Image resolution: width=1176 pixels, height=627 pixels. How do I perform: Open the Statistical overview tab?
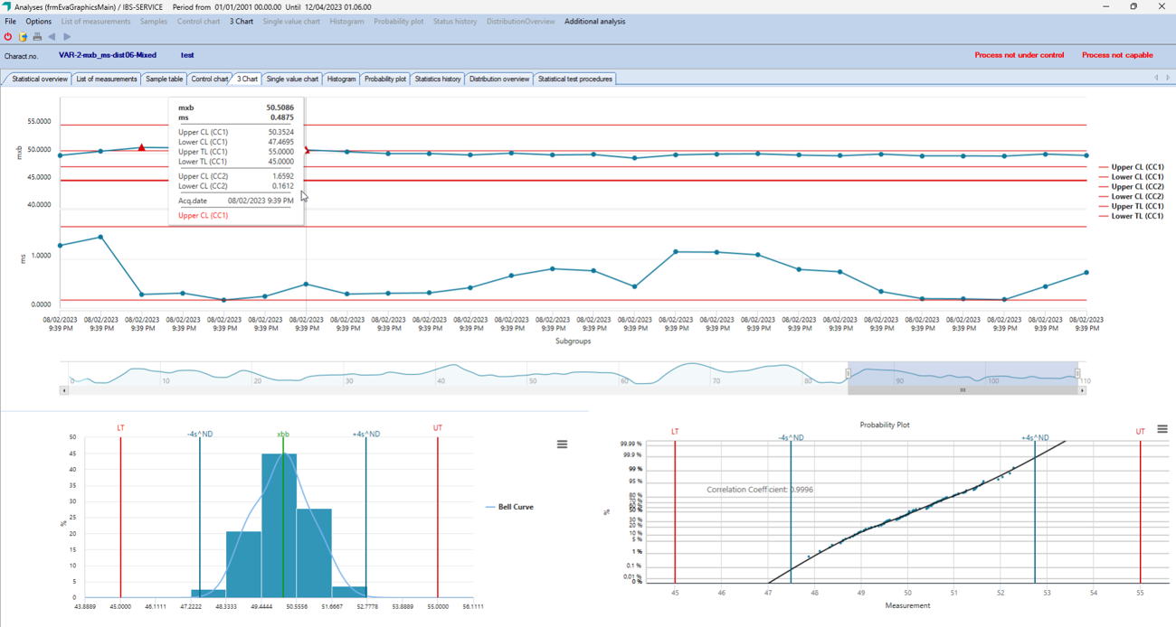(39, 80)
